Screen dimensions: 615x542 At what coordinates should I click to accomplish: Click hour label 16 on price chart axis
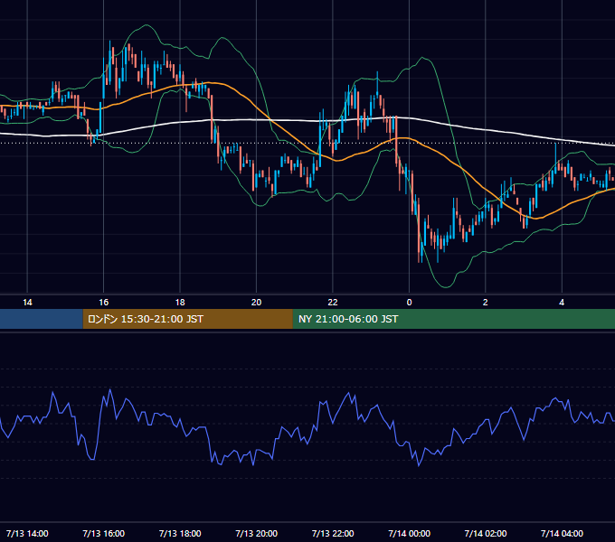coord(103,303)
